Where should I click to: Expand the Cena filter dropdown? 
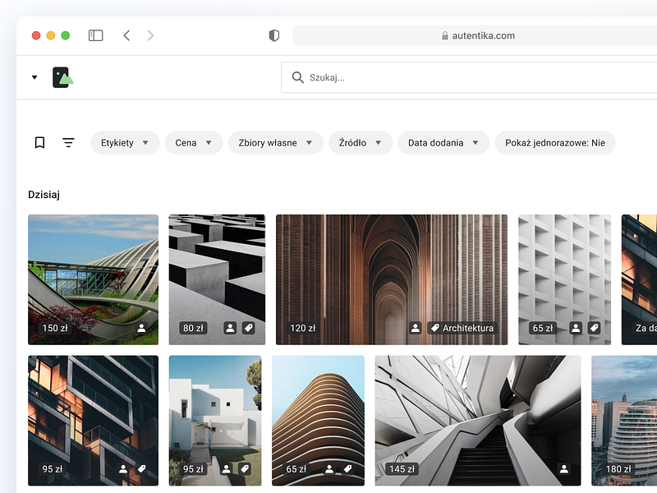coord(194,142)
